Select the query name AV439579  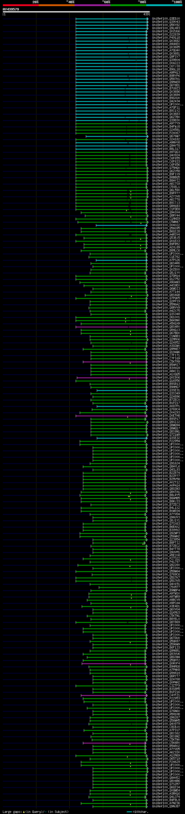pyautogui.click(x=11, y=10)
